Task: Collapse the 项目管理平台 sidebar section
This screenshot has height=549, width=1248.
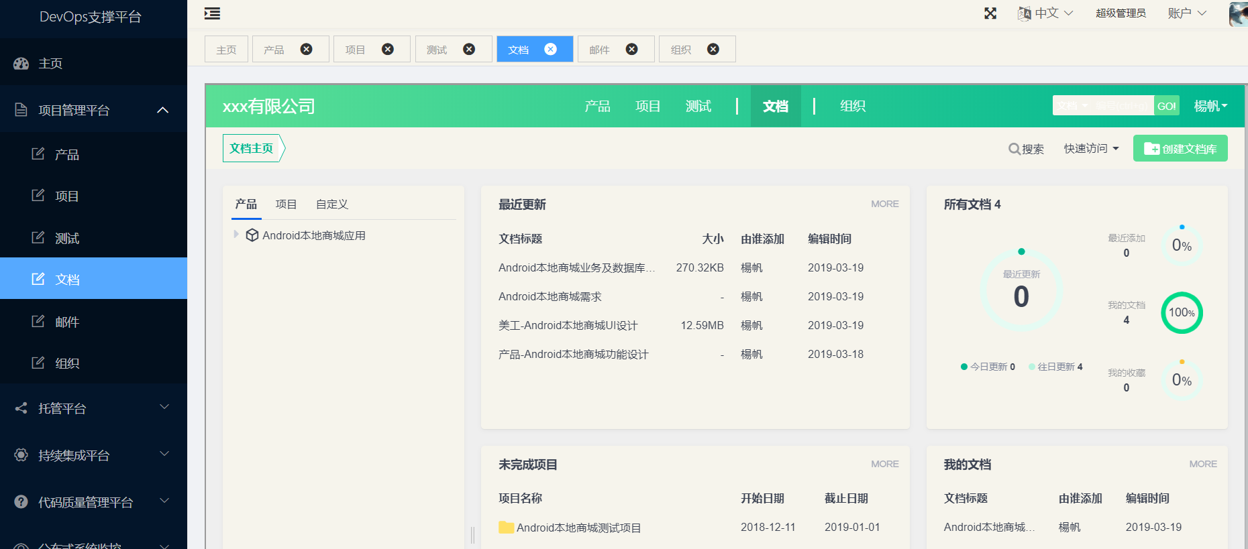Action: 162,110
